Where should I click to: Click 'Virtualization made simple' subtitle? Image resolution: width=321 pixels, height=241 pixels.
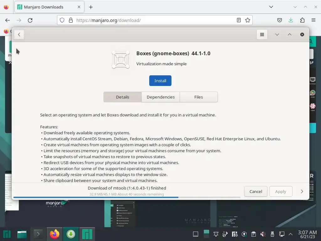pyautogui.click(x=161, y=64)
